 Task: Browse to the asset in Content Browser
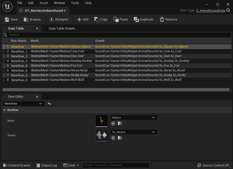coord(32,20)
